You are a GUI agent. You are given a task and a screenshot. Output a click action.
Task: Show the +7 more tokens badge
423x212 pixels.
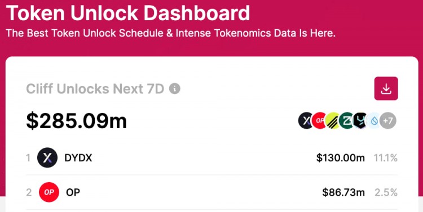(388, 120)
